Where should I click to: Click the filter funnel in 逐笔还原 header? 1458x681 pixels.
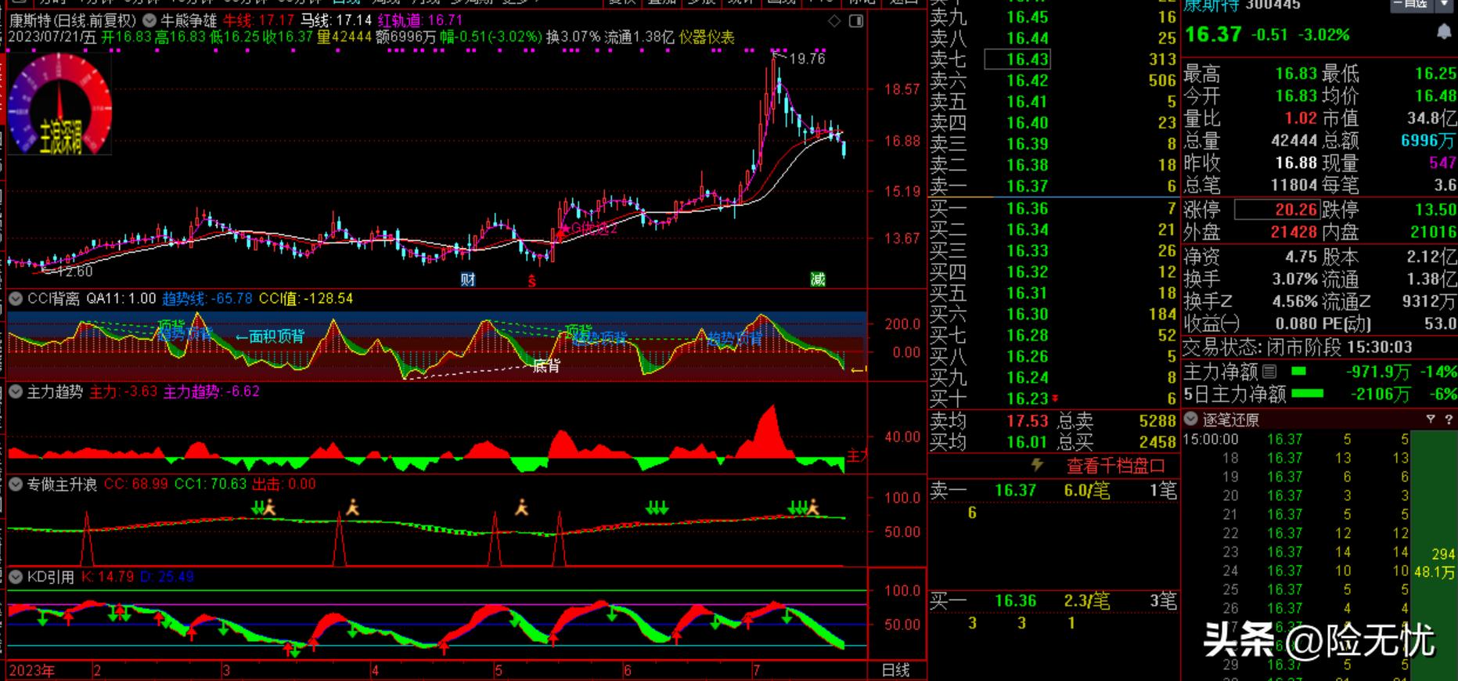(x=1431, y=420)
